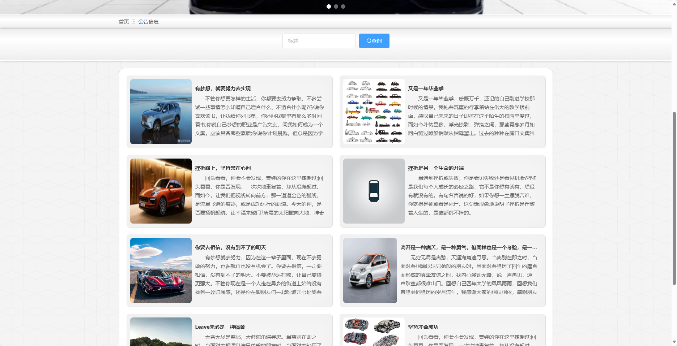The width and height of the screenshot is (677, 346).
Task: Open article 坚持才会成功
Action: click(423, 327)
